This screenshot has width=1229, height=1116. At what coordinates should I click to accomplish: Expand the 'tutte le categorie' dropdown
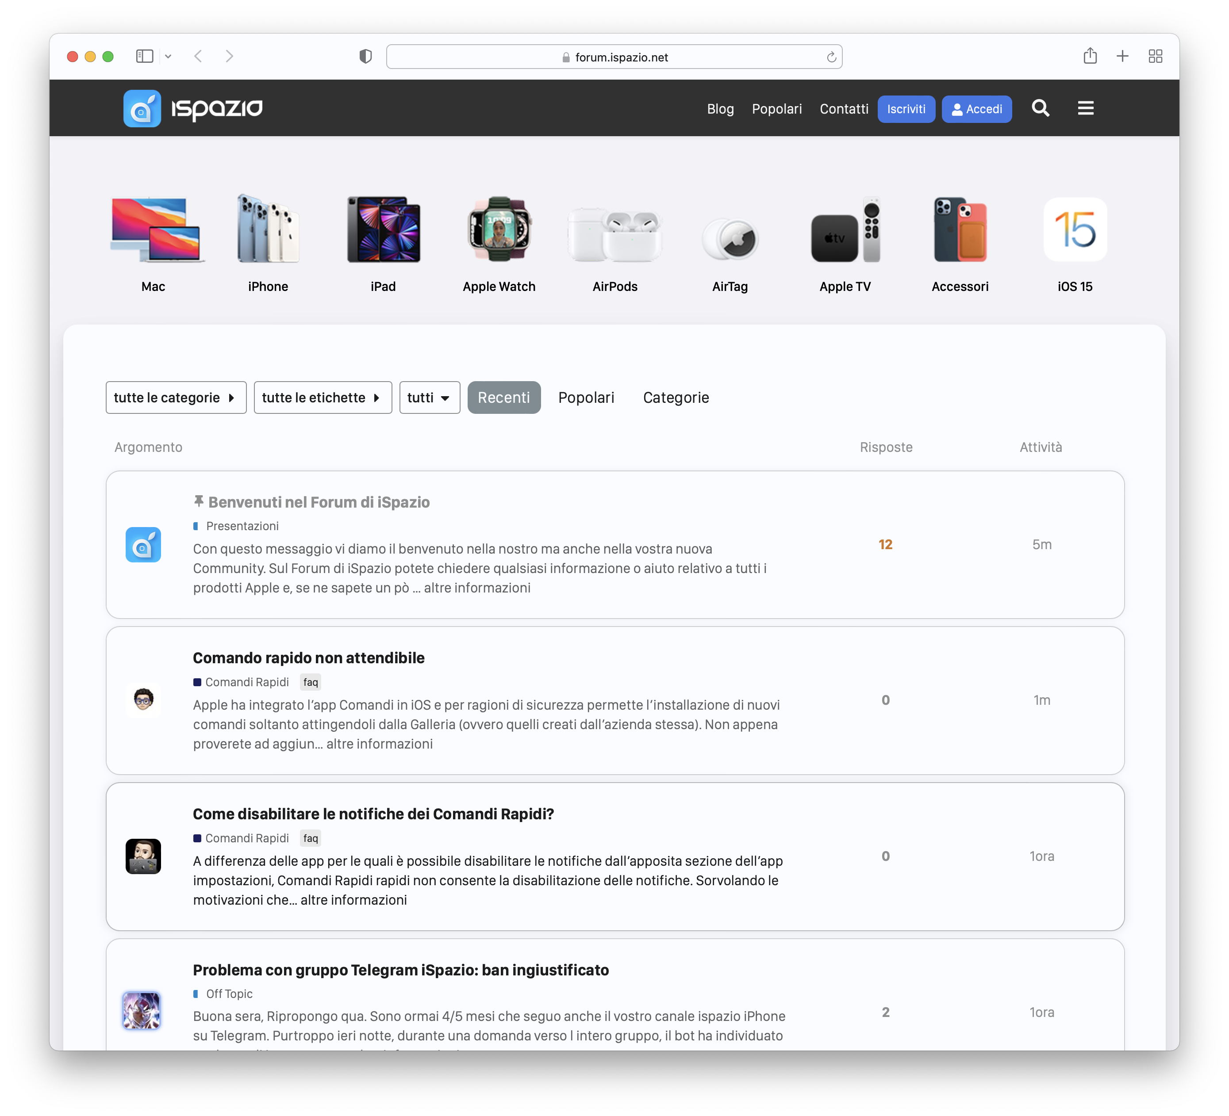tap(176, 398)
